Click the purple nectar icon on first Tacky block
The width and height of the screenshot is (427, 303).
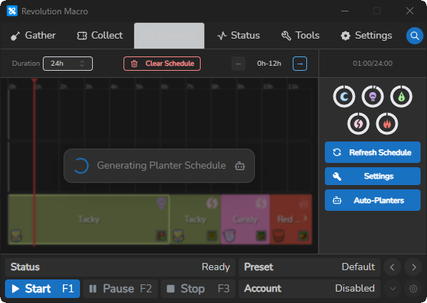[x=161, y=203]
